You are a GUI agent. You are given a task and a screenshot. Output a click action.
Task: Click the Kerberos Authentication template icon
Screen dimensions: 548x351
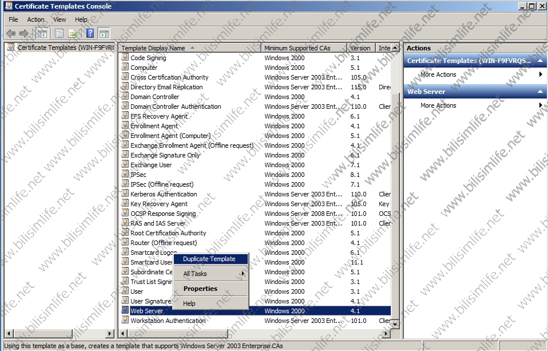(125, 194)
